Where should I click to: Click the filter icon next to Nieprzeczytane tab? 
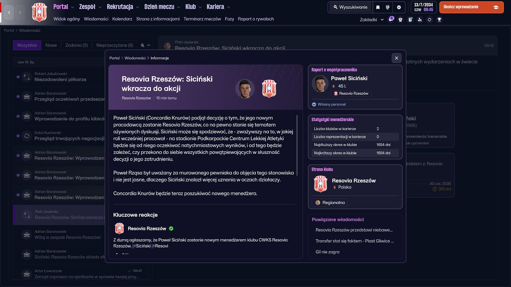[x=143, y=45]
